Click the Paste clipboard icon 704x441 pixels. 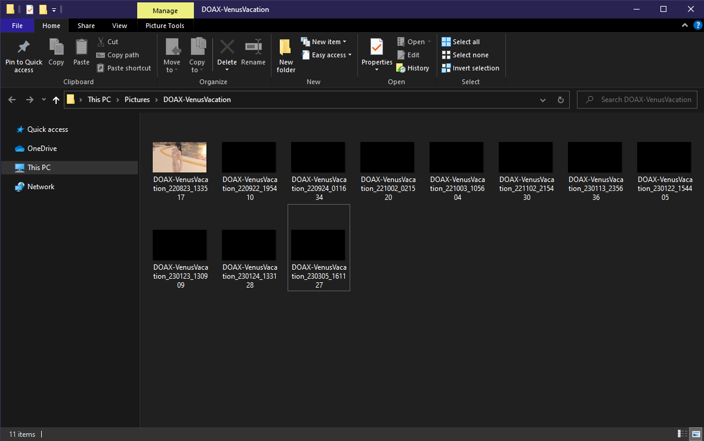pyautogui.click(x=81, y=47)
